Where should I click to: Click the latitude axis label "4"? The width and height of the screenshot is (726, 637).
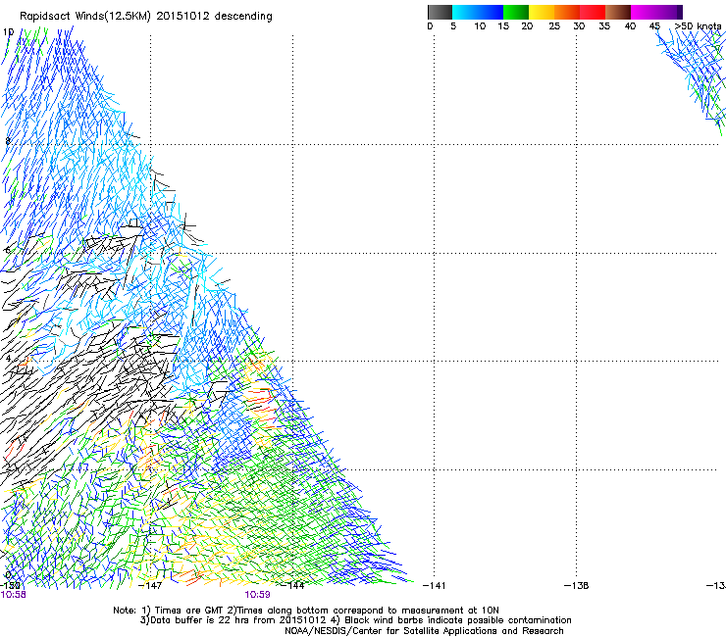pyautogui.click(x=8, y=359)
